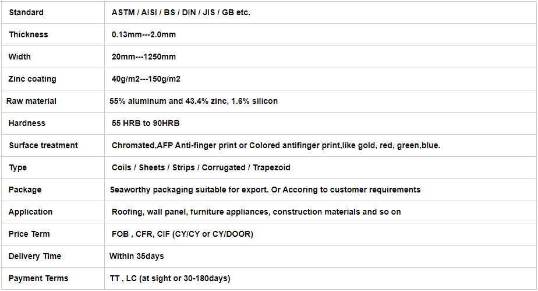The height and width of the screenshot is (291, 538).
Task: Select the 20mm---1250mm width value
Action: [x=143, y=57]
